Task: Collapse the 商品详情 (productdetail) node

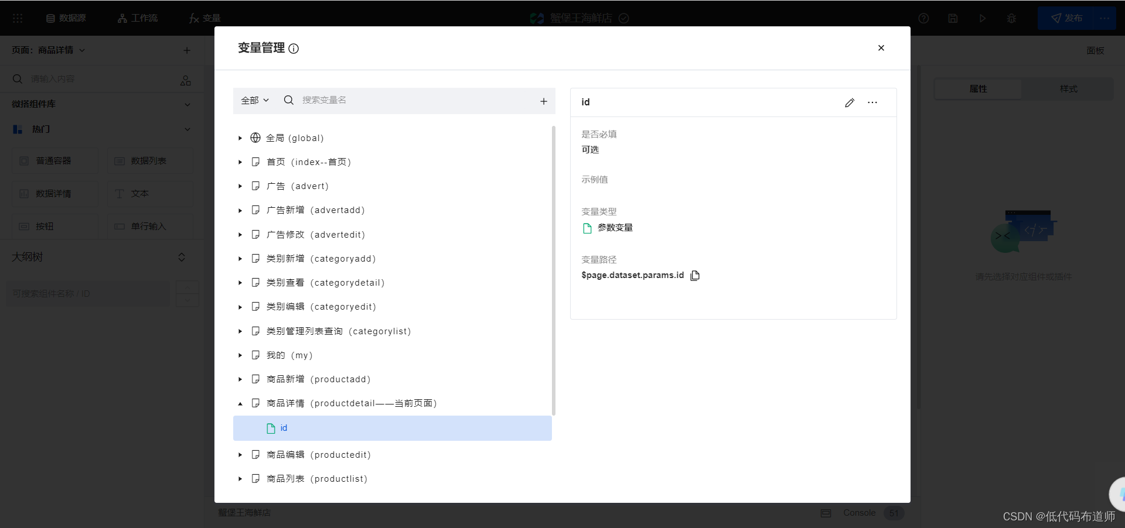Action: tap(240, 403)
